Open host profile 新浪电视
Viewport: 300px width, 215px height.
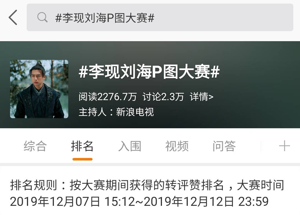click(x=135, y=112)
